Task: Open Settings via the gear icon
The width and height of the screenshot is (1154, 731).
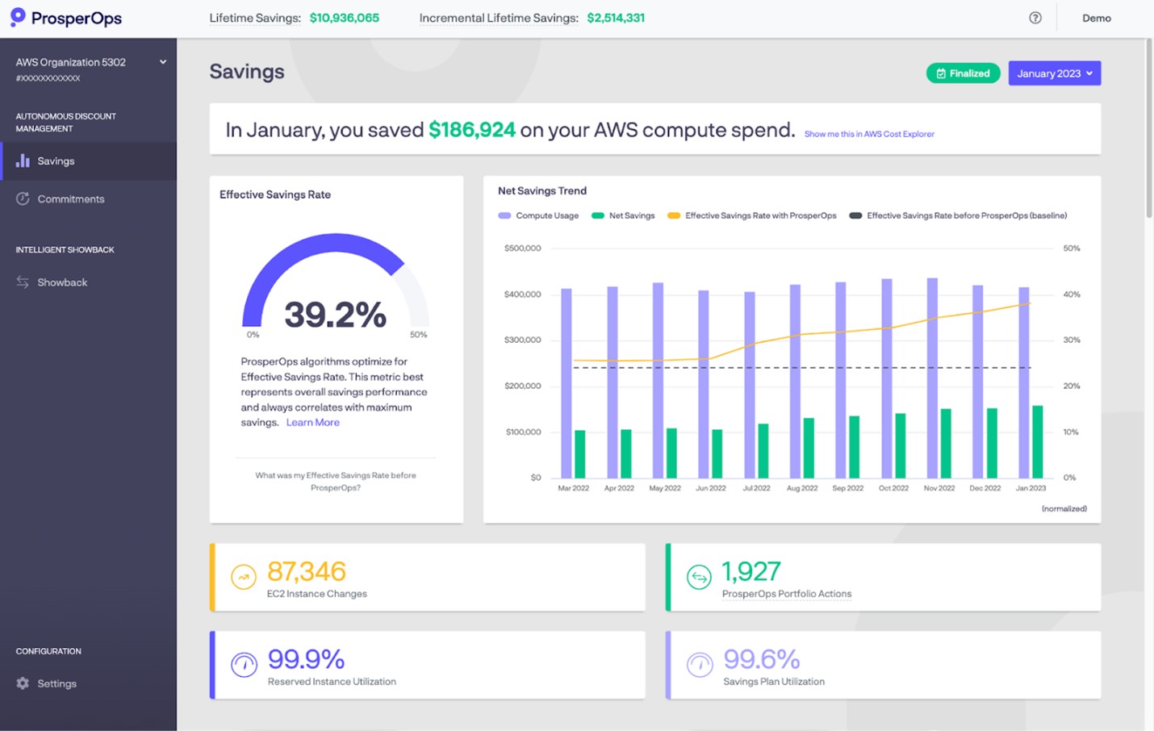Action: 23,683
